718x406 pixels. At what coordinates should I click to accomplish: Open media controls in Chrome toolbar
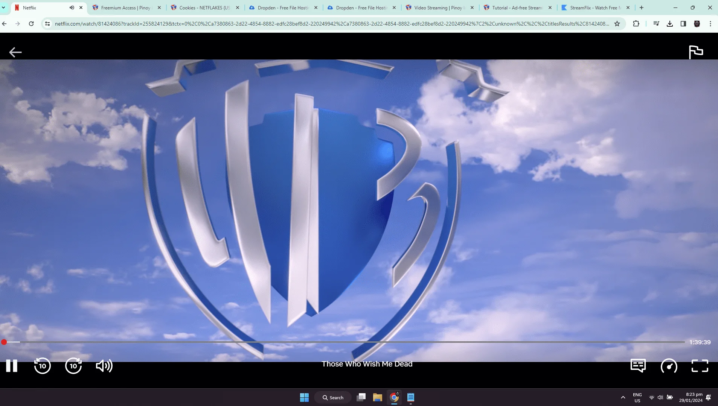click(x=656, y=24)
